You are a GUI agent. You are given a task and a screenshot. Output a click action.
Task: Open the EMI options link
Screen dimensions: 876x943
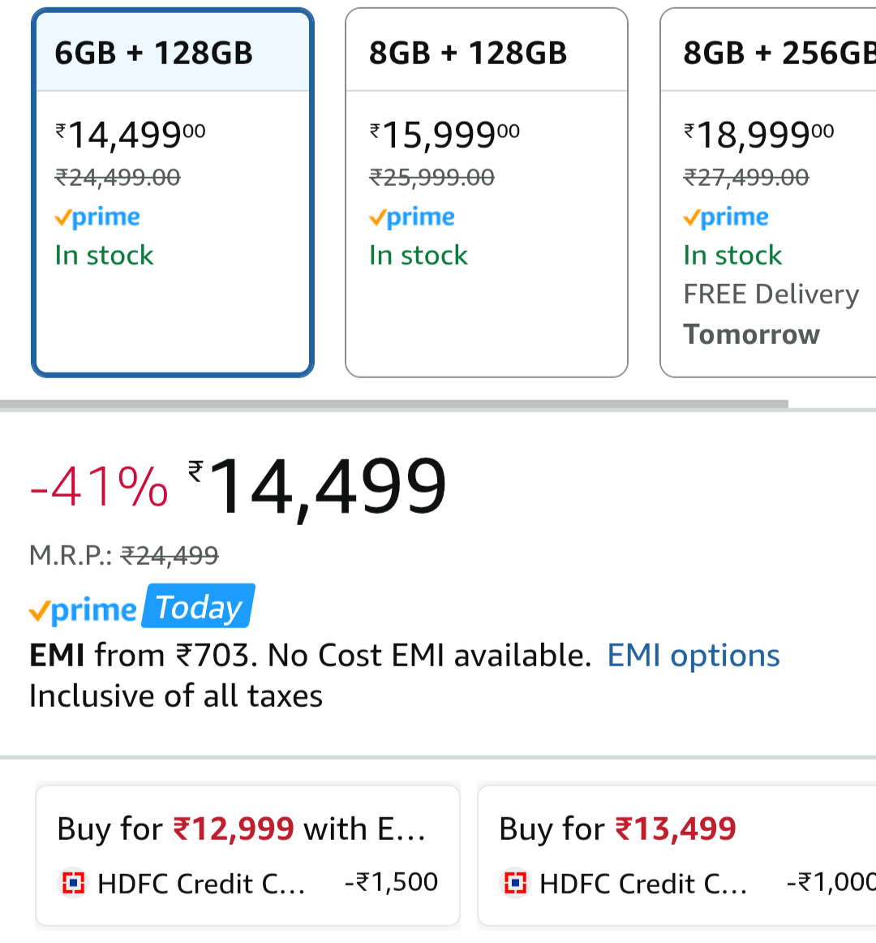693,656
